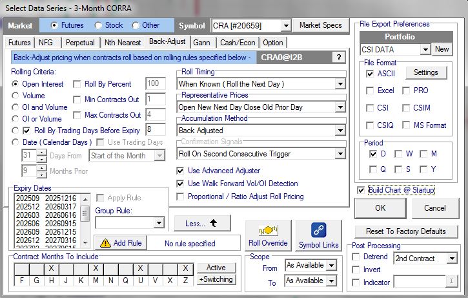Open the Accumulation Method dropdown

(x=340, y=131)
